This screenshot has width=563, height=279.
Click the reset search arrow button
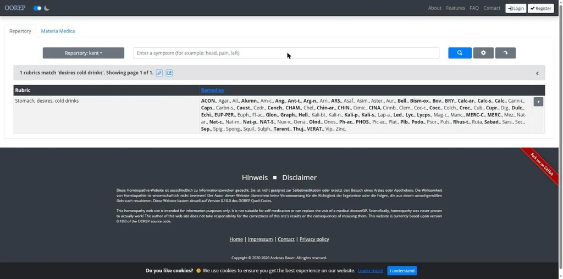(505, 53)
